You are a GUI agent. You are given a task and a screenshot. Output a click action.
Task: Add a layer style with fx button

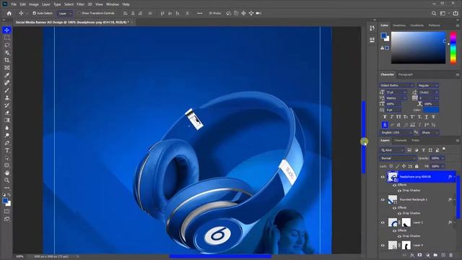pyautogui.click(x=412, y=255)
